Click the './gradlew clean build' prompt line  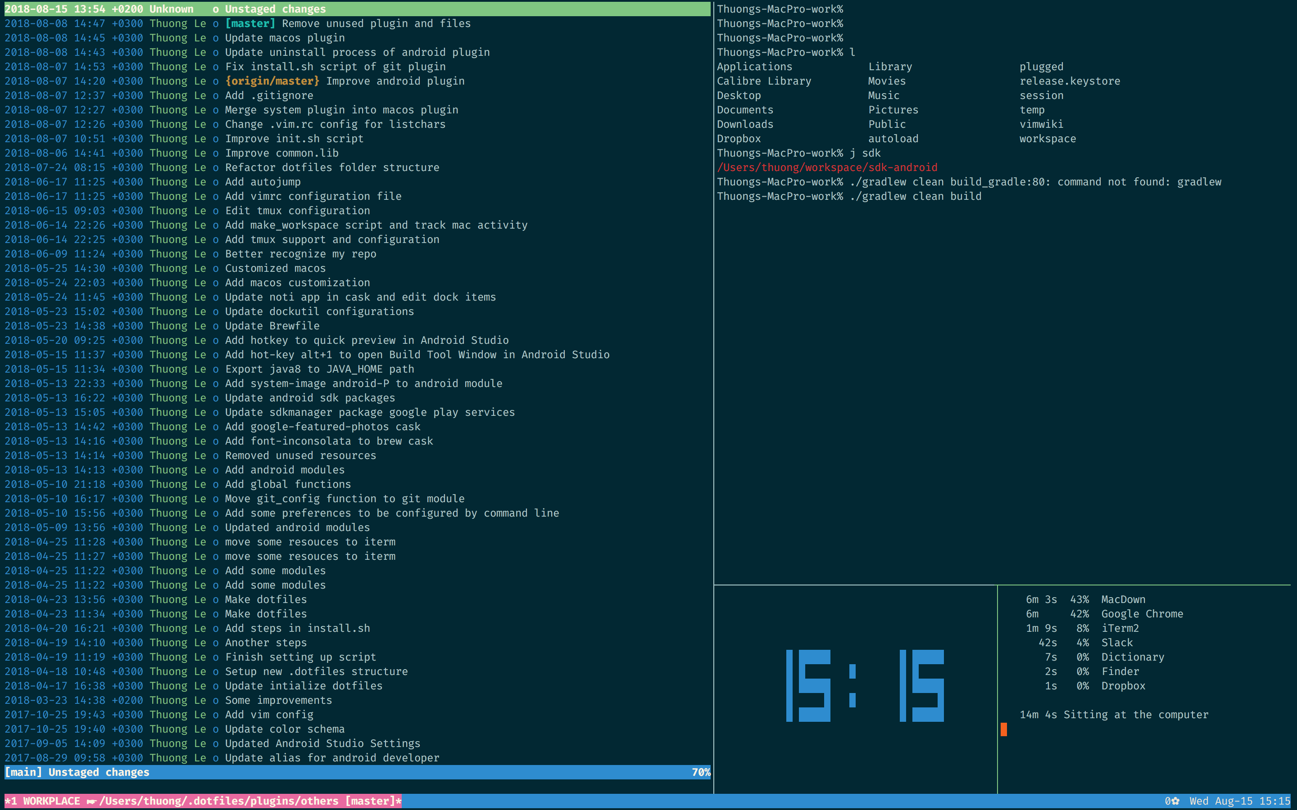[916, 197]
